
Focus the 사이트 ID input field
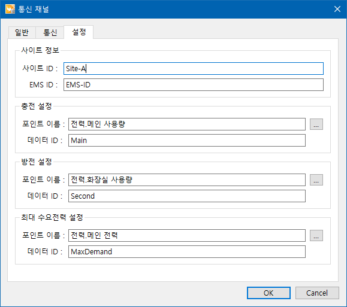click(194, 68)
